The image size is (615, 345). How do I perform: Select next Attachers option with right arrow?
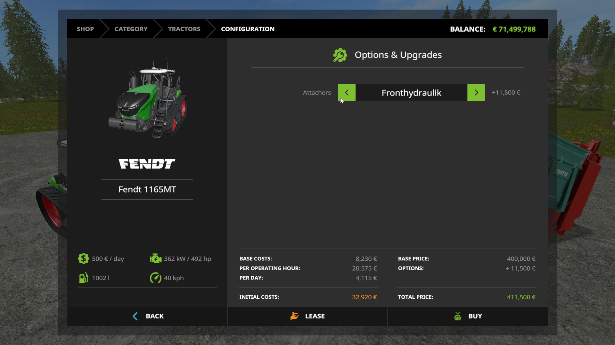[x=476, y=93]
